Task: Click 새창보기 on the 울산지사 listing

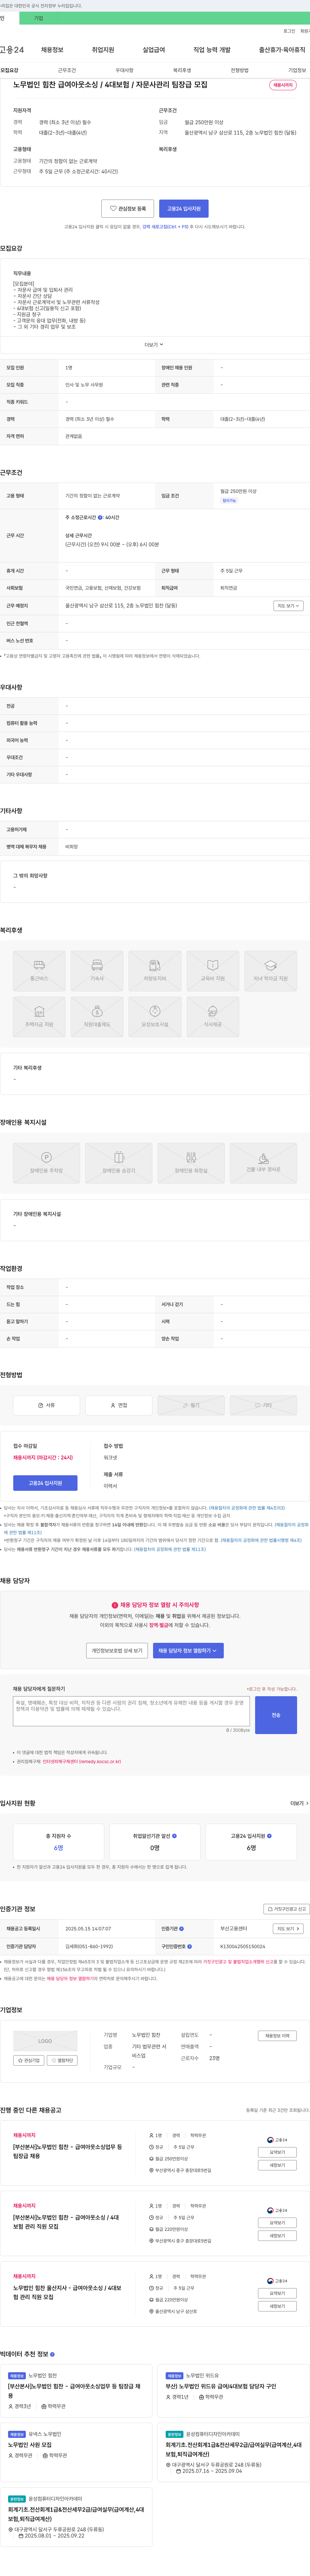Action: click(277, 2306)
